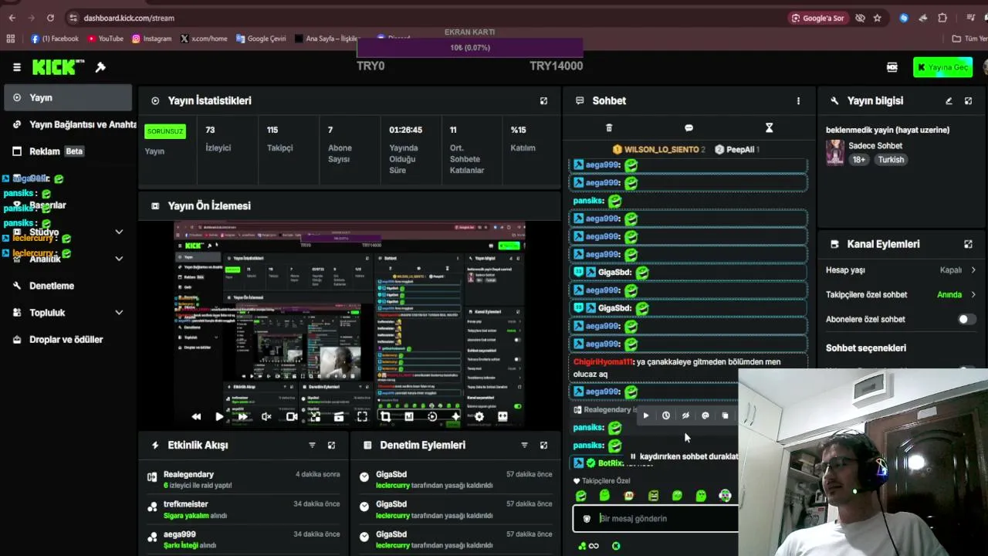Open filter icon in Denetim Eylemleri panel
The height and width of the screenshot is (556, 988).
[x=524, y=446]
